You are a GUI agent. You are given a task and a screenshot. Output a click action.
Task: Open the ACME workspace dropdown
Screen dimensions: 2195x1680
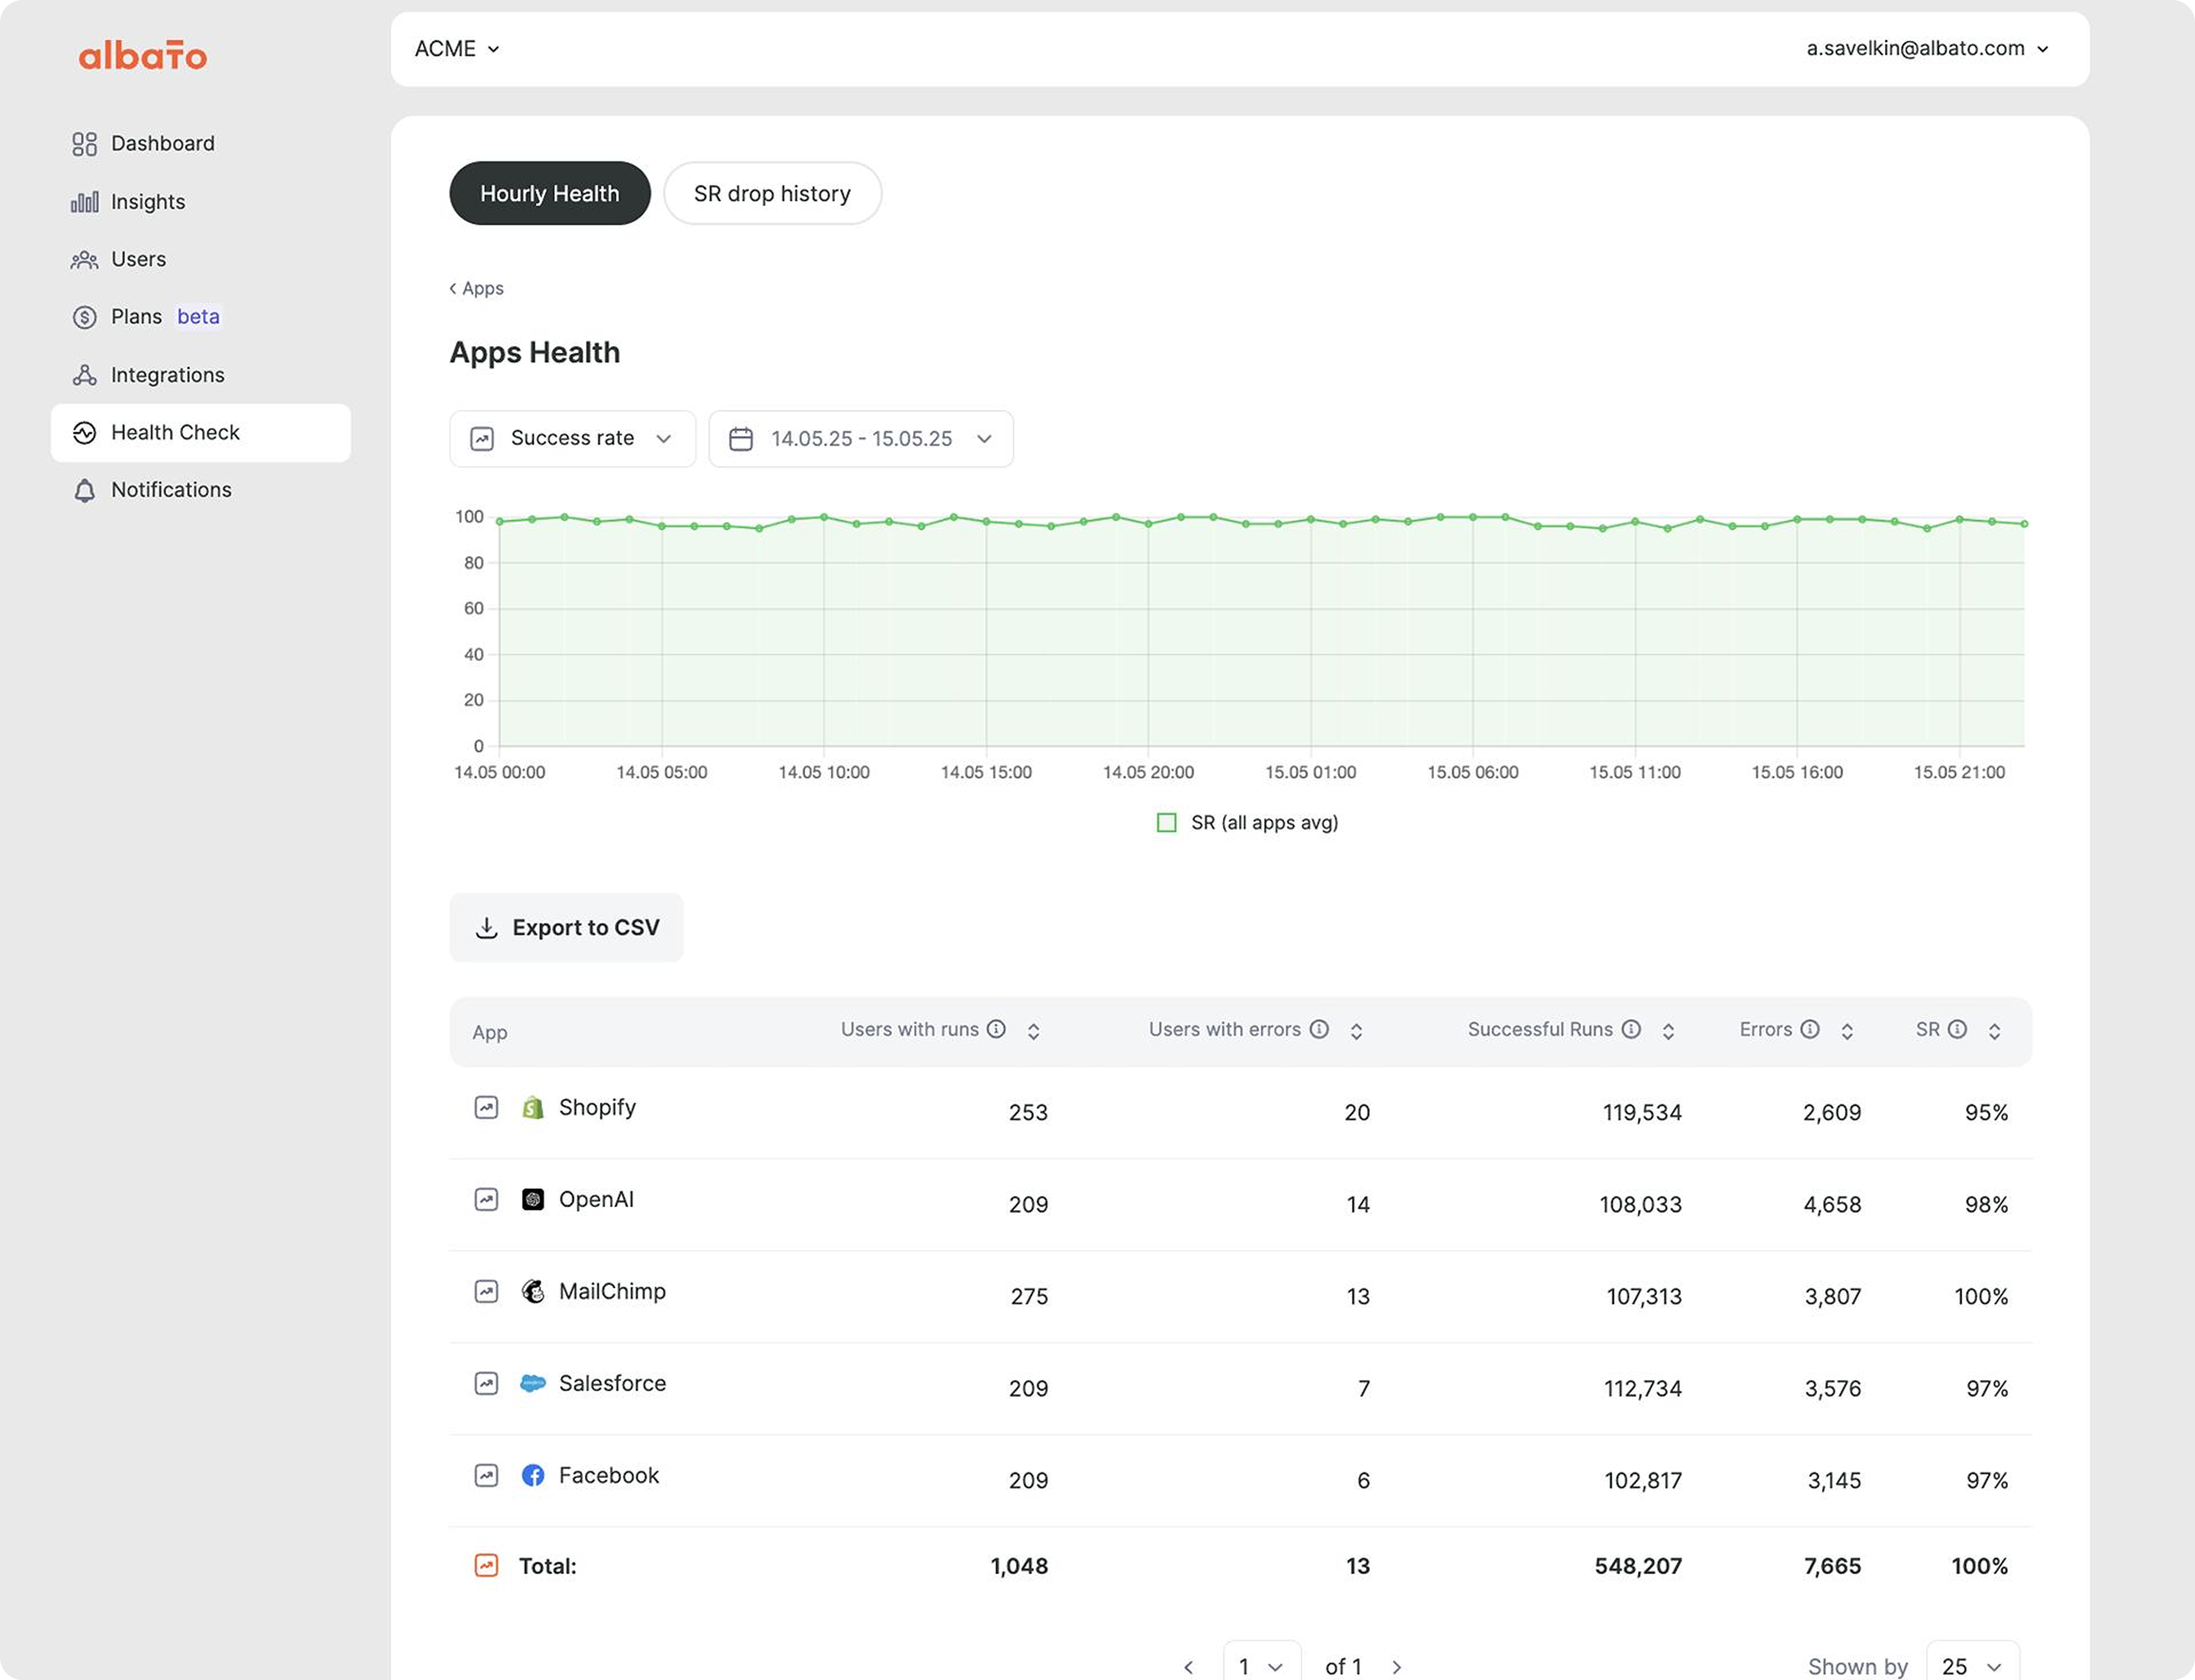[x=457, y=49]
